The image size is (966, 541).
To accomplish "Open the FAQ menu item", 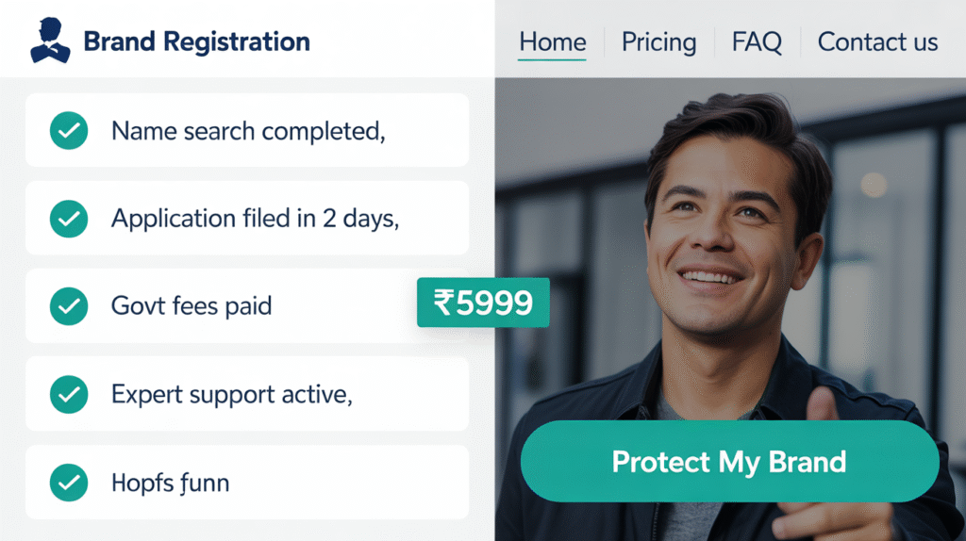I will (x=757, y=41).
